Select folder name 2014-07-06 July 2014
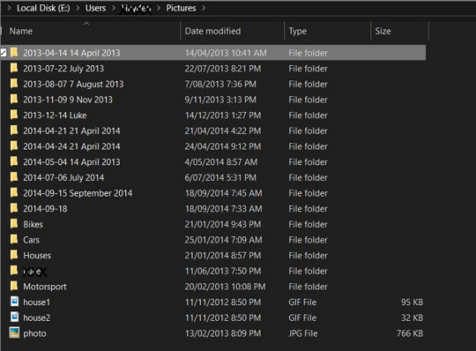476x351 pixels. click(x=63, y=177)
